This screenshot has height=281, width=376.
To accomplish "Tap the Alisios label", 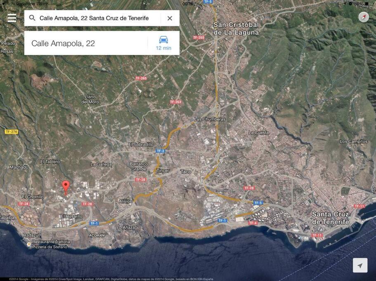I will [x=125, y=201].
